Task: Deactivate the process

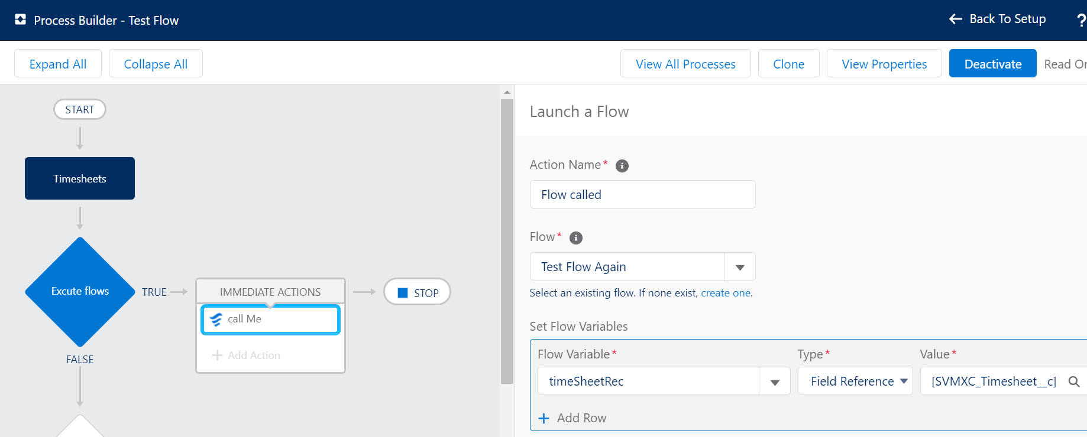Action: coord(993,64)
